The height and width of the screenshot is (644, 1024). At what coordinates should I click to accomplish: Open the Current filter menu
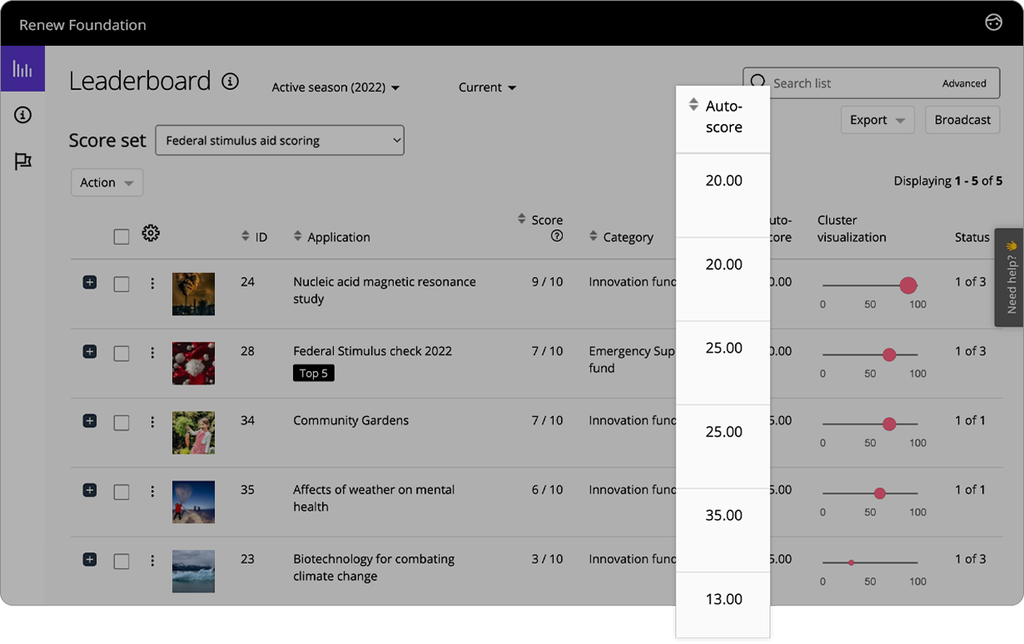tap(487, 88)
